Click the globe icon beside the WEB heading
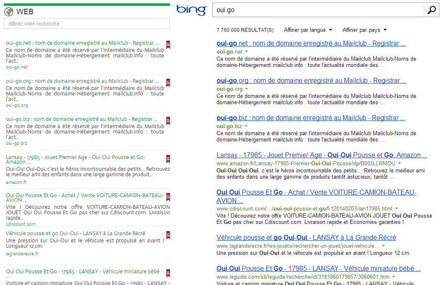The height and width of the screenshot is (285, 441). coord(9,12)
